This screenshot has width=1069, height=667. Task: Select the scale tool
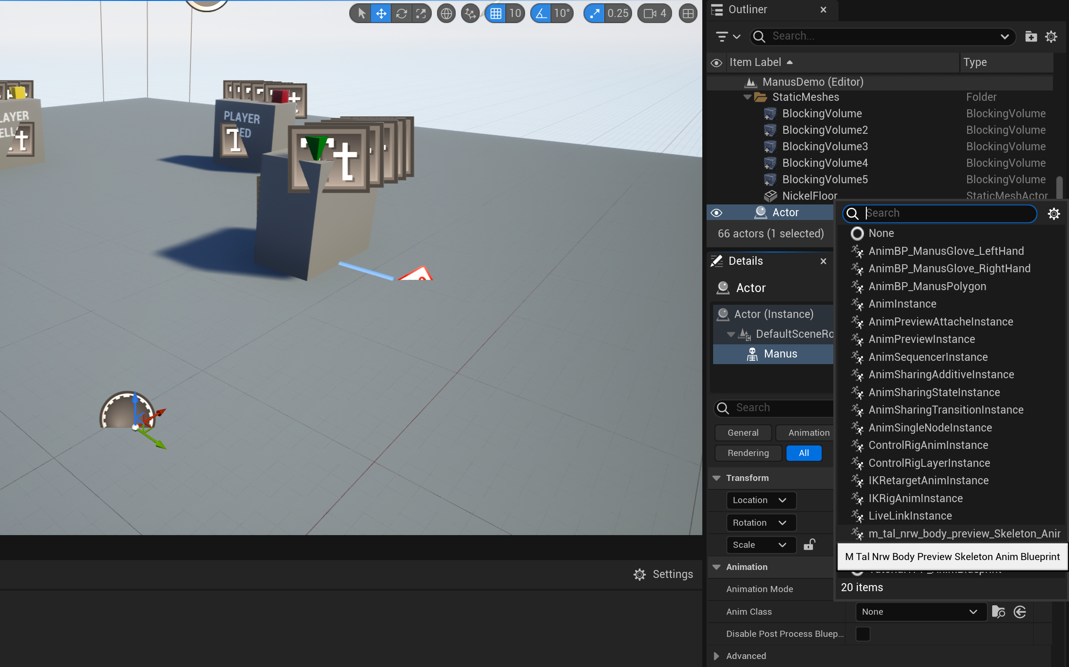pos(421,13)
